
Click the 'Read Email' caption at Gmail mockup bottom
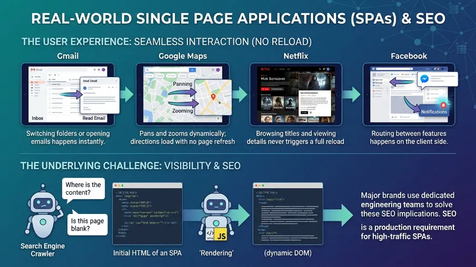pyautogui.click(x=94, y=118)
